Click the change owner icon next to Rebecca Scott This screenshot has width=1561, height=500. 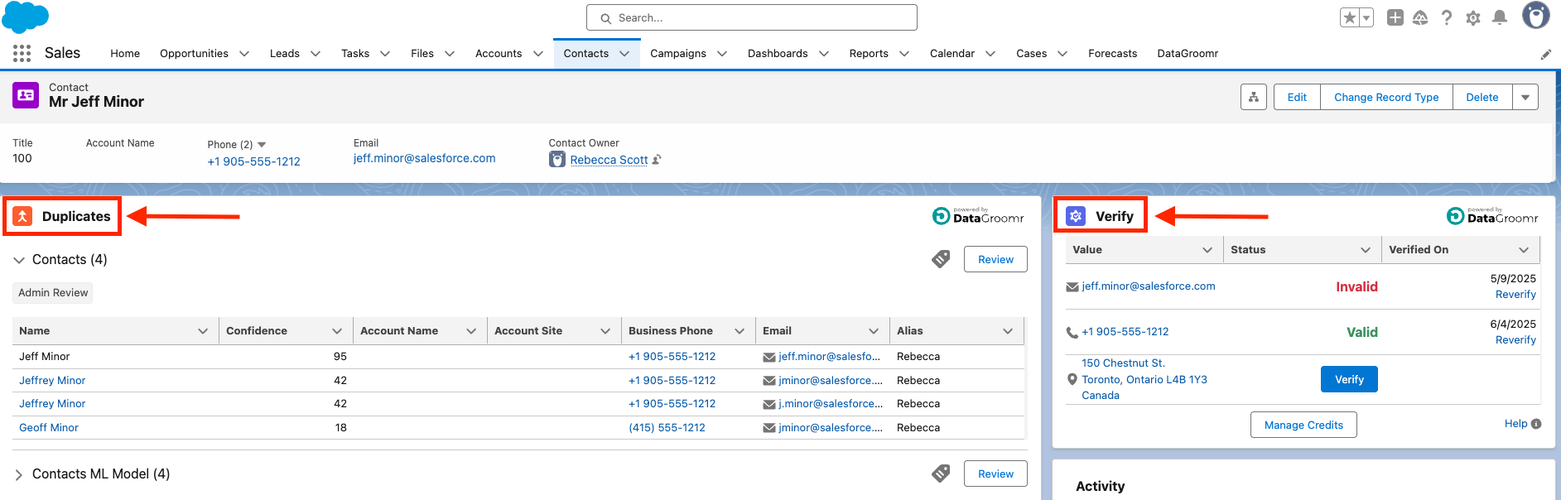point(657,160)
